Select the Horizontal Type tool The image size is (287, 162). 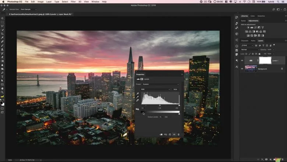pyautogui.click(x=3, y=77)
